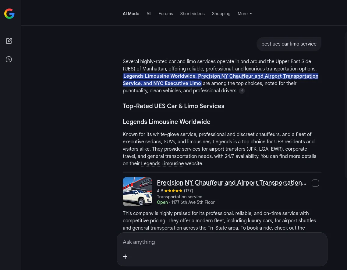The width and height of the screenshot is (347, 270).
Task: Open the Legends Limousine link
Action: click(162, 164)
